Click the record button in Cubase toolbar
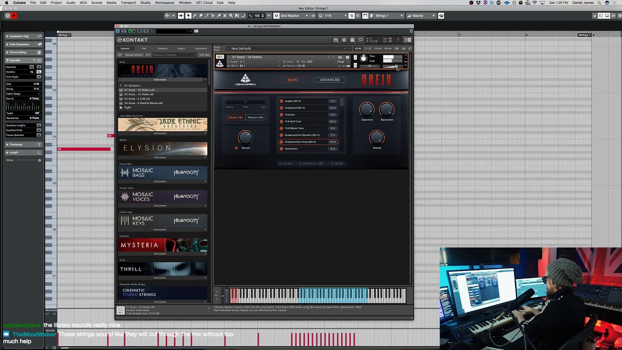622x350 pixels. click(x=14, y=16)
